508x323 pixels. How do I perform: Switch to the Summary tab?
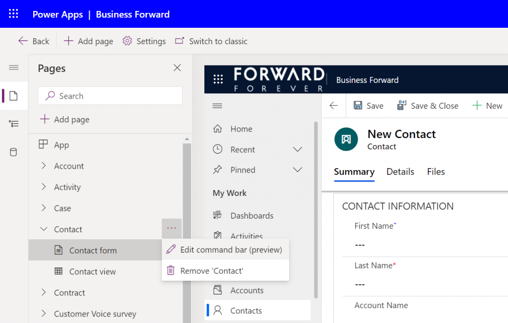(354, 172)
